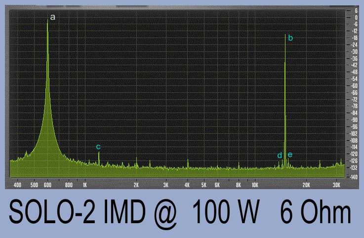Select the "4K" frequency axis label
364x238 pixels.
(x=187, y=185)
